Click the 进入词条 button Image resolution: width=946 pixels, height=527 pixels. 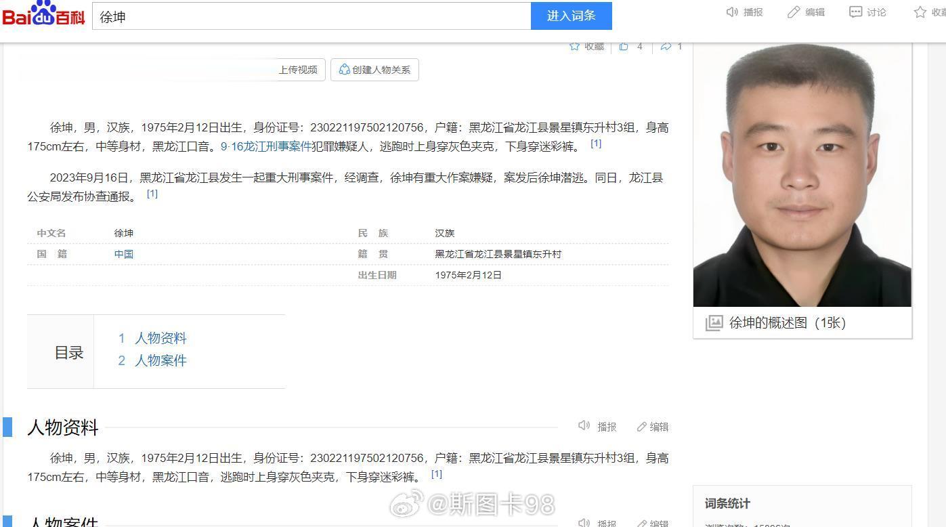coord(572,16)
